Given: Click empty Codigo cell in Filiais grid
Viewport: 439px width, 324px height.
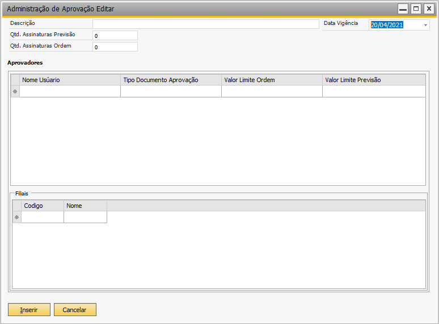Looking at the screenshot, I should (43, 217).
